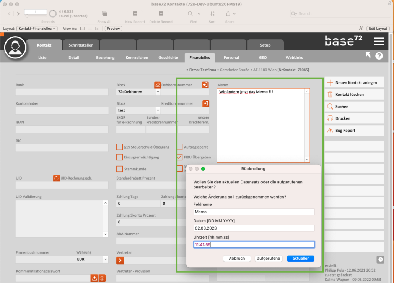The image size is (394, 283).
Task: Toggle Stammkunde checkbox
Action: 120,169
